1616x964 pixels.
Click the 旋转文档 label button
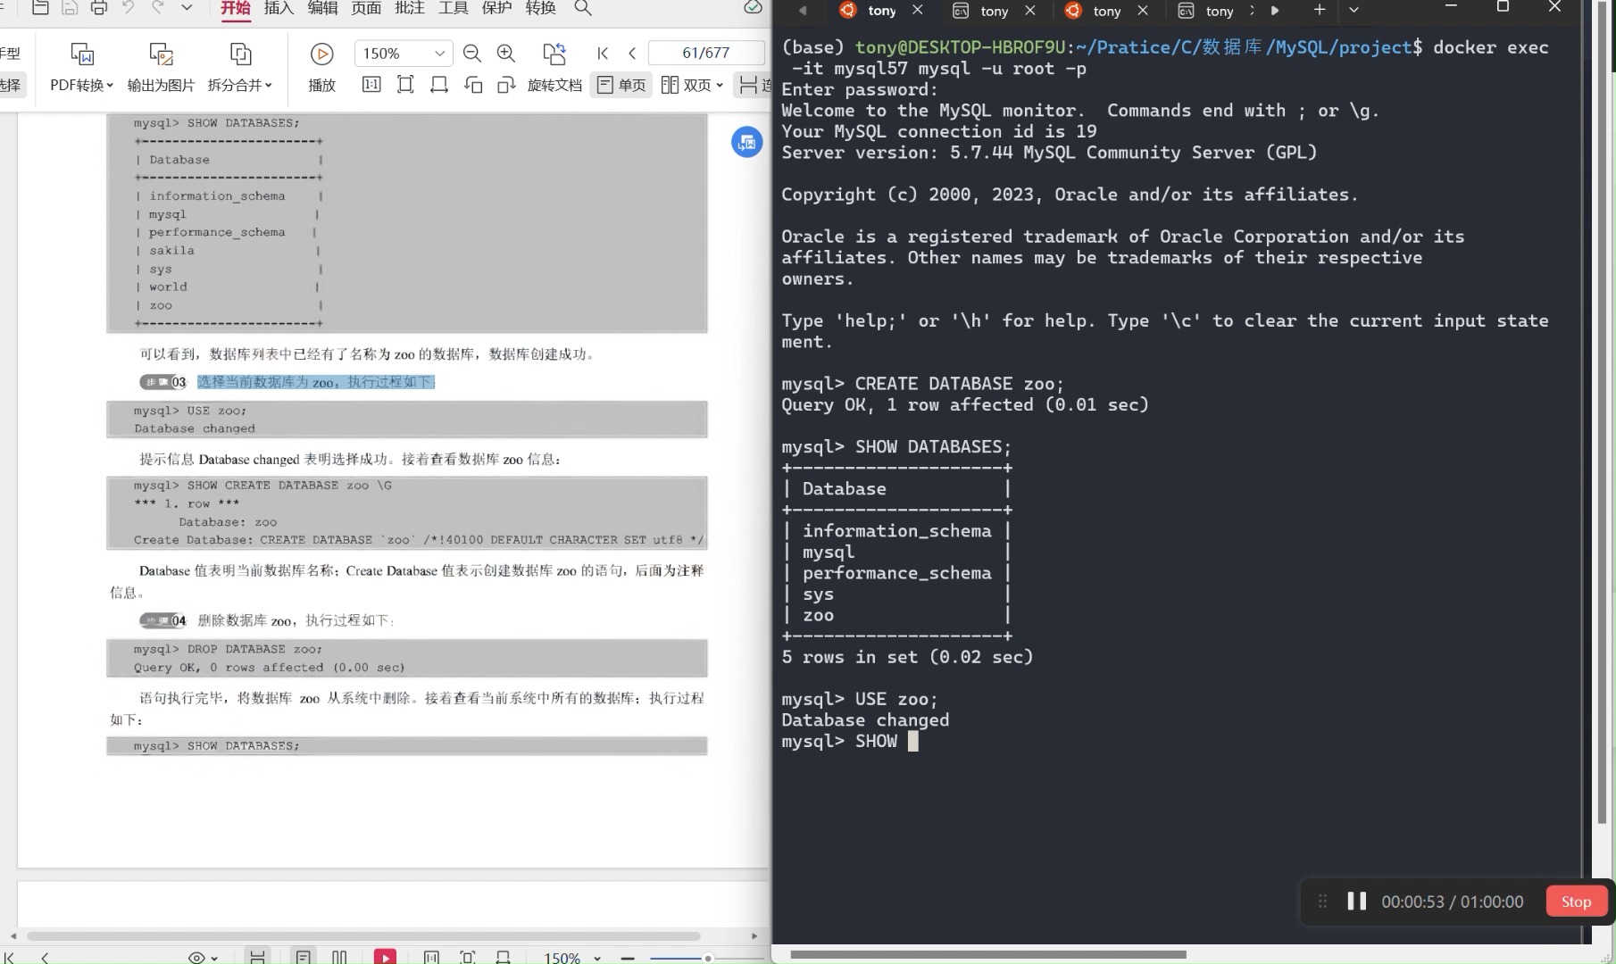(554, 86)
